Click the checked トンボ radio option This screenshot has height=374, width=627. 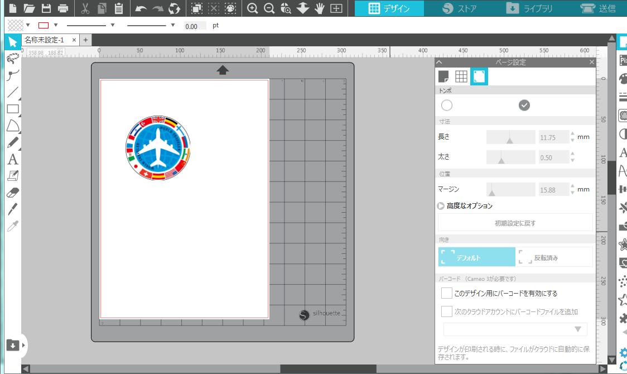[524, 105]
